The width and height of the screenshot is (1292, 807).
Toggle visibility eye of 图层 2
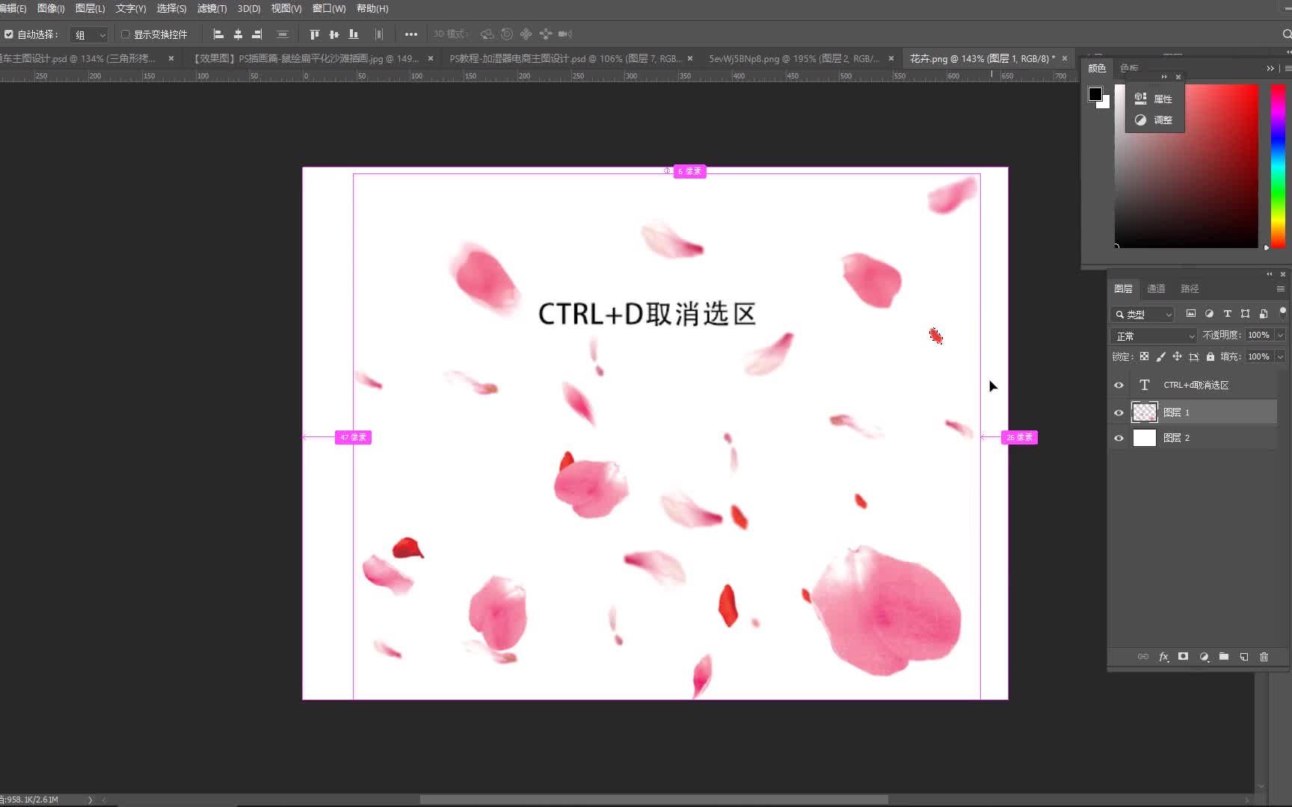1119,439
